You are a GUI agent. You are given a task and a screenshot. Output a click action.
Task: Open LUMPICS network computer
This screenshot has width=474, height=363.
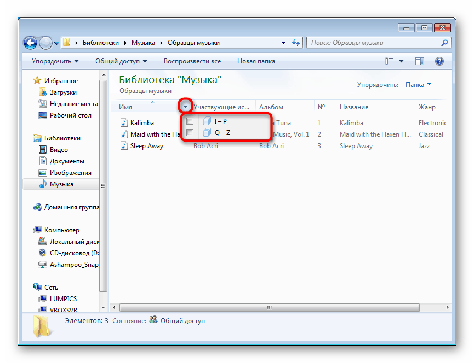click(x=63, y=299)
